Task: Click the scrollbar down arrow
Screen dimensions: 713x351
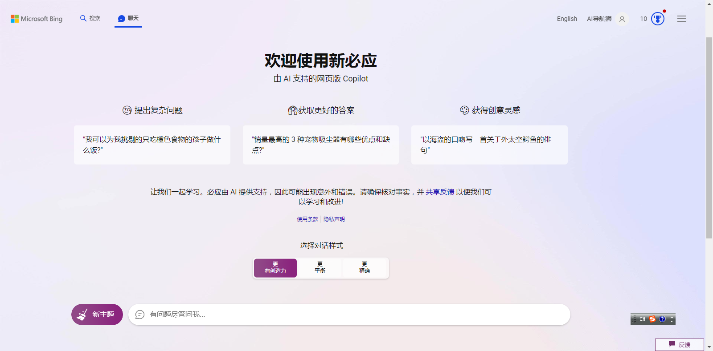Action: (x=709, y=347)
